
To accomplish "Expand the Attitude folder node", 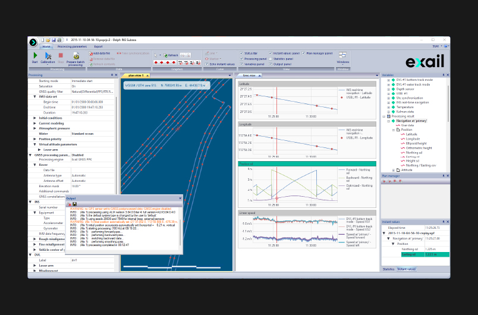I will 394,170.
